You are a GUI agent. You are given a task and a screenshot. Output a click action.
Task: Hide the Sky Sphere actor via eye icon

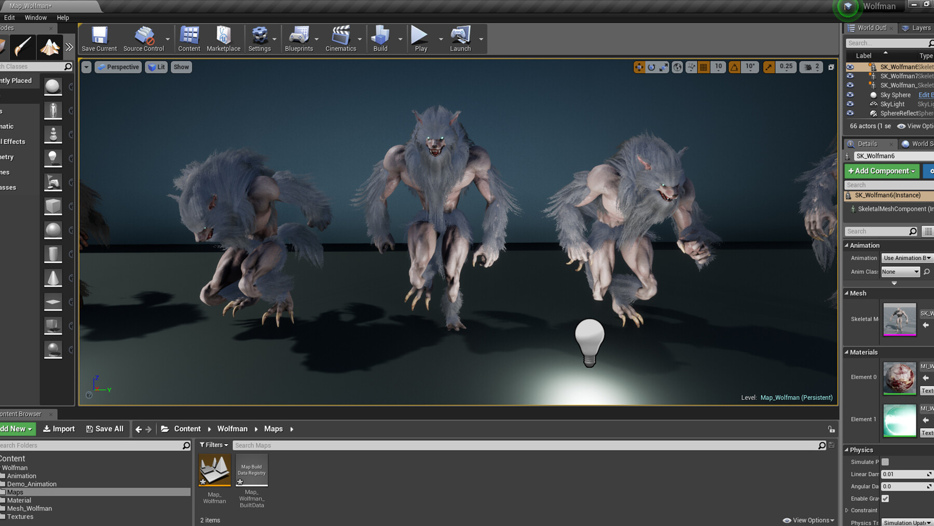(850, 95)
